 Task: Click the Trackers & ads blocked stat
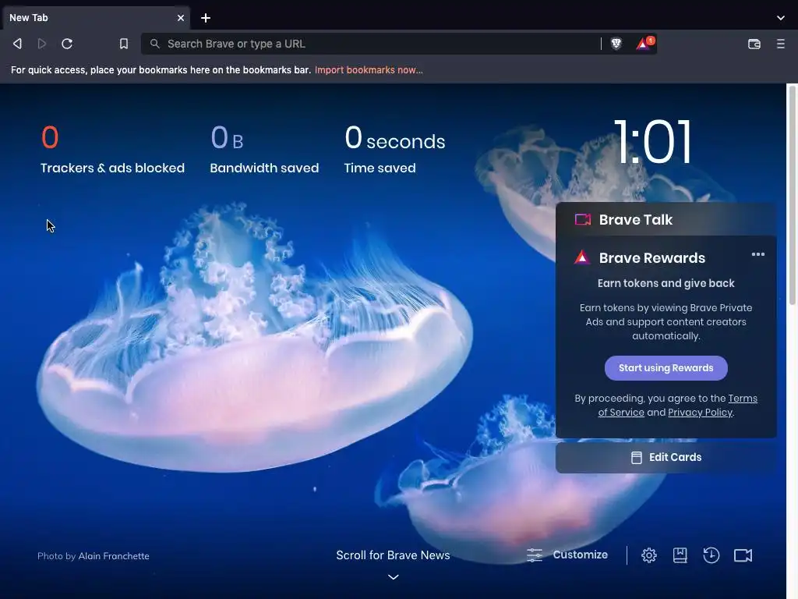click(112, 150)
